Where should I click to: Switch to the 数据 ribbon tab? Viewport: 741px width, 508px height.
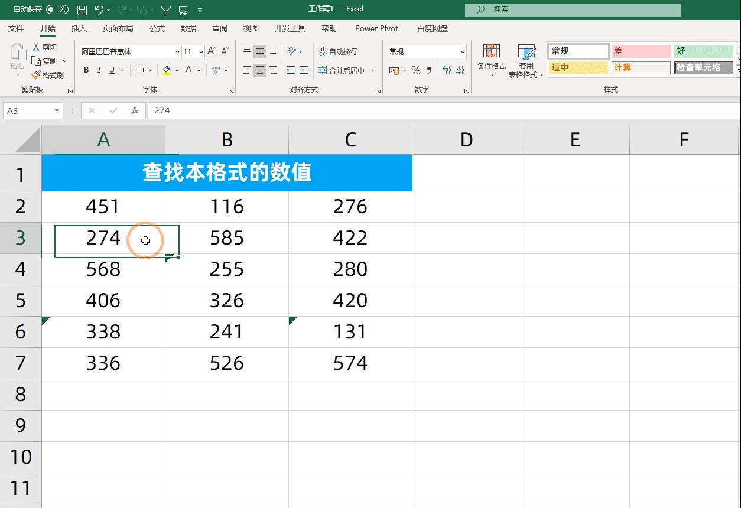(188, 28)
